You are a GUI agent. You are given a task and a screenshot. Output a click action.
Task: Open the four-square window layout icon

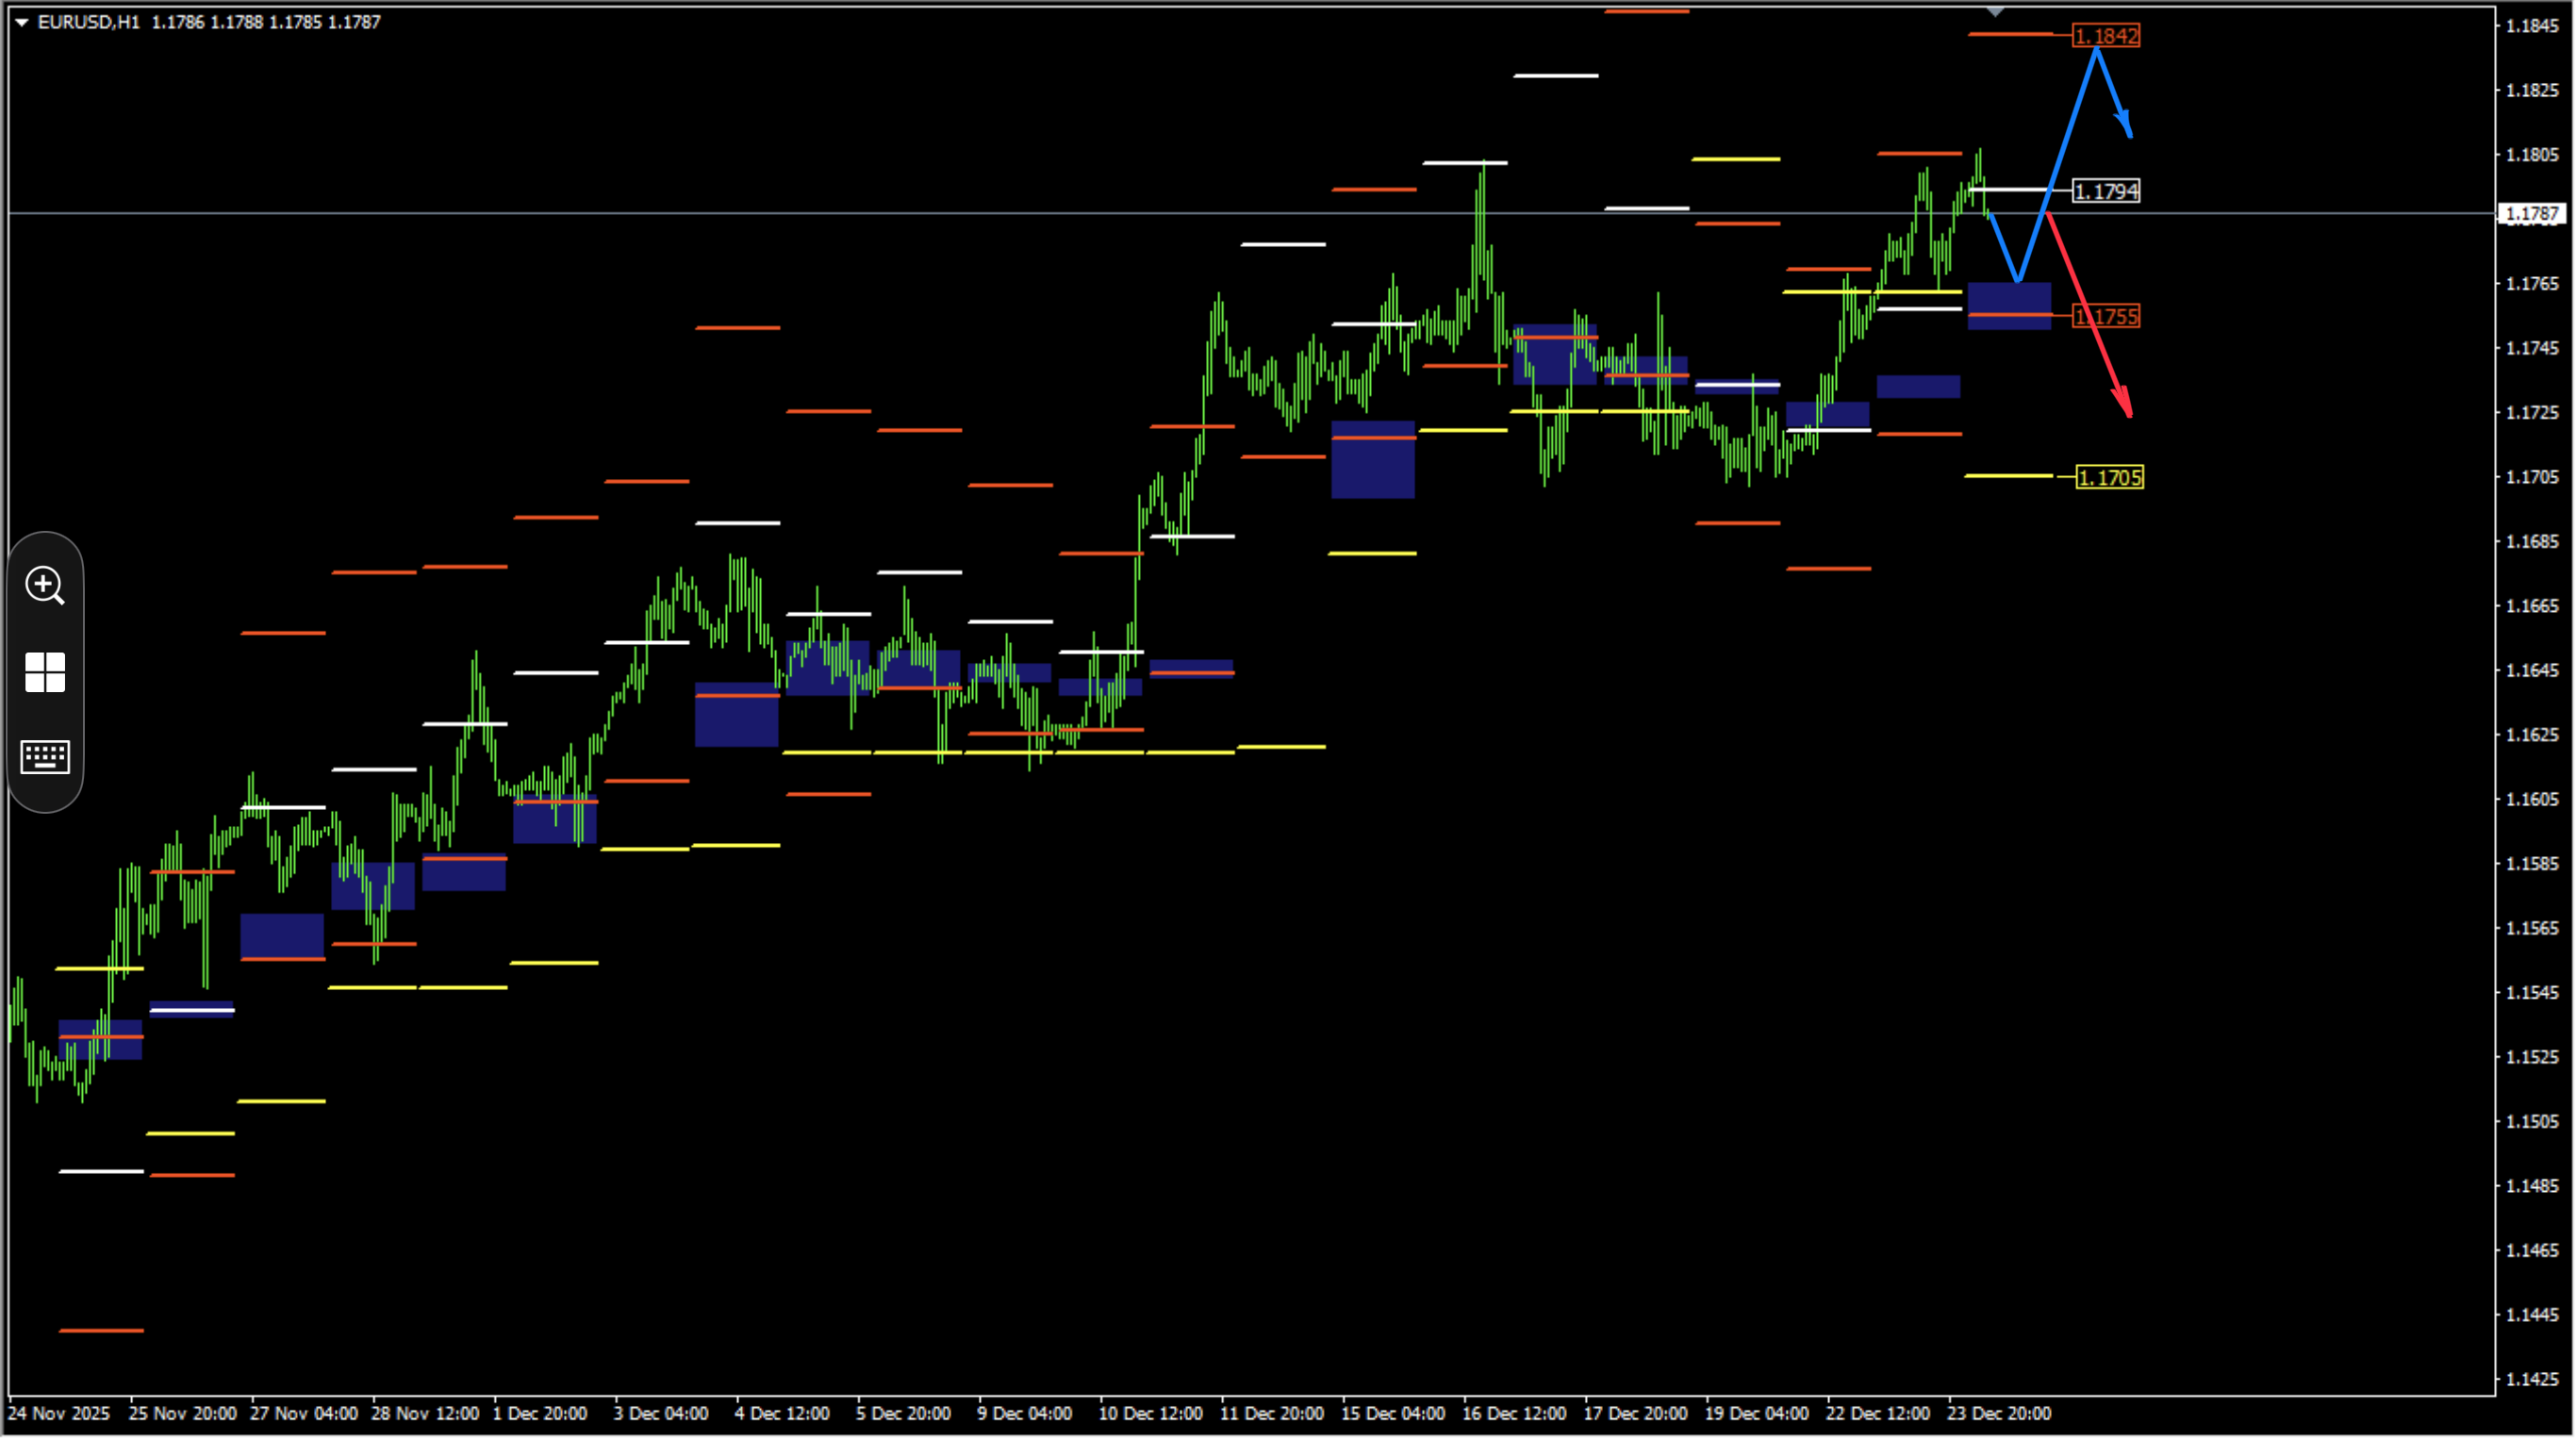45,673
